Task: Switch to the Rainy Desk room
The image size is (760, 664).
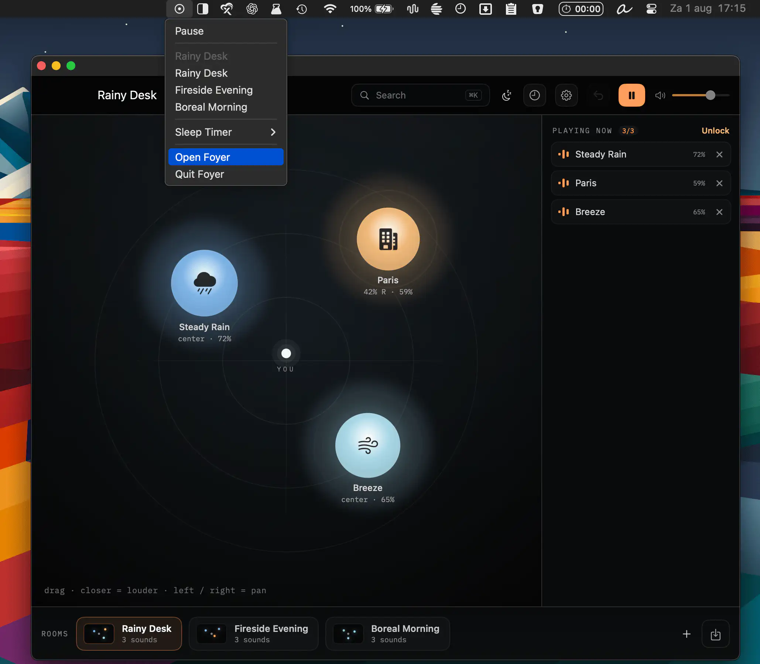Action: coord(129,634)
